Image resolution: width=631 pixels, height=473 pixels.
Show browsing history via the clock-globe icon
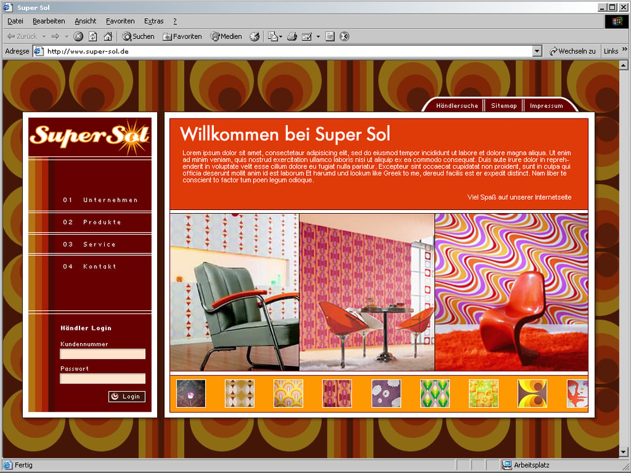pos(254,37)
